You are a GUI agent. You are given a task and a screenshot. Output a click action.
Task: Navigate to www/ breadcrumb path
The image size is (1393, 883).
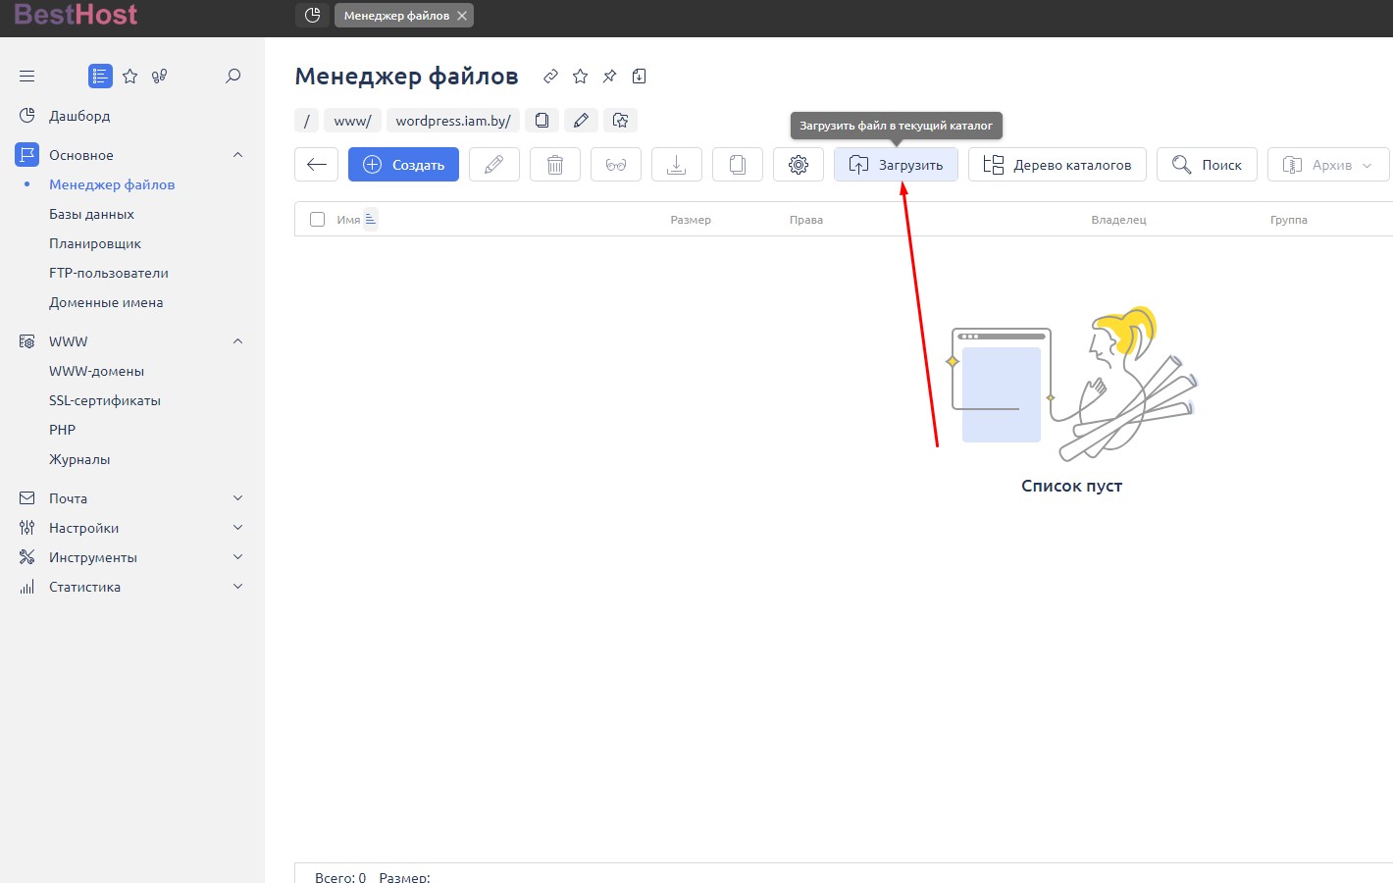(352, 121)
